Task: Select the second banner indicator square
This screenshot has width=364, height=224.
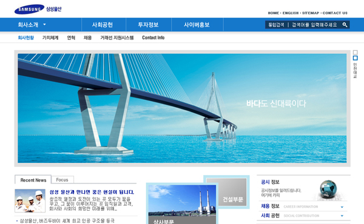Action: (x=355, y=58)
